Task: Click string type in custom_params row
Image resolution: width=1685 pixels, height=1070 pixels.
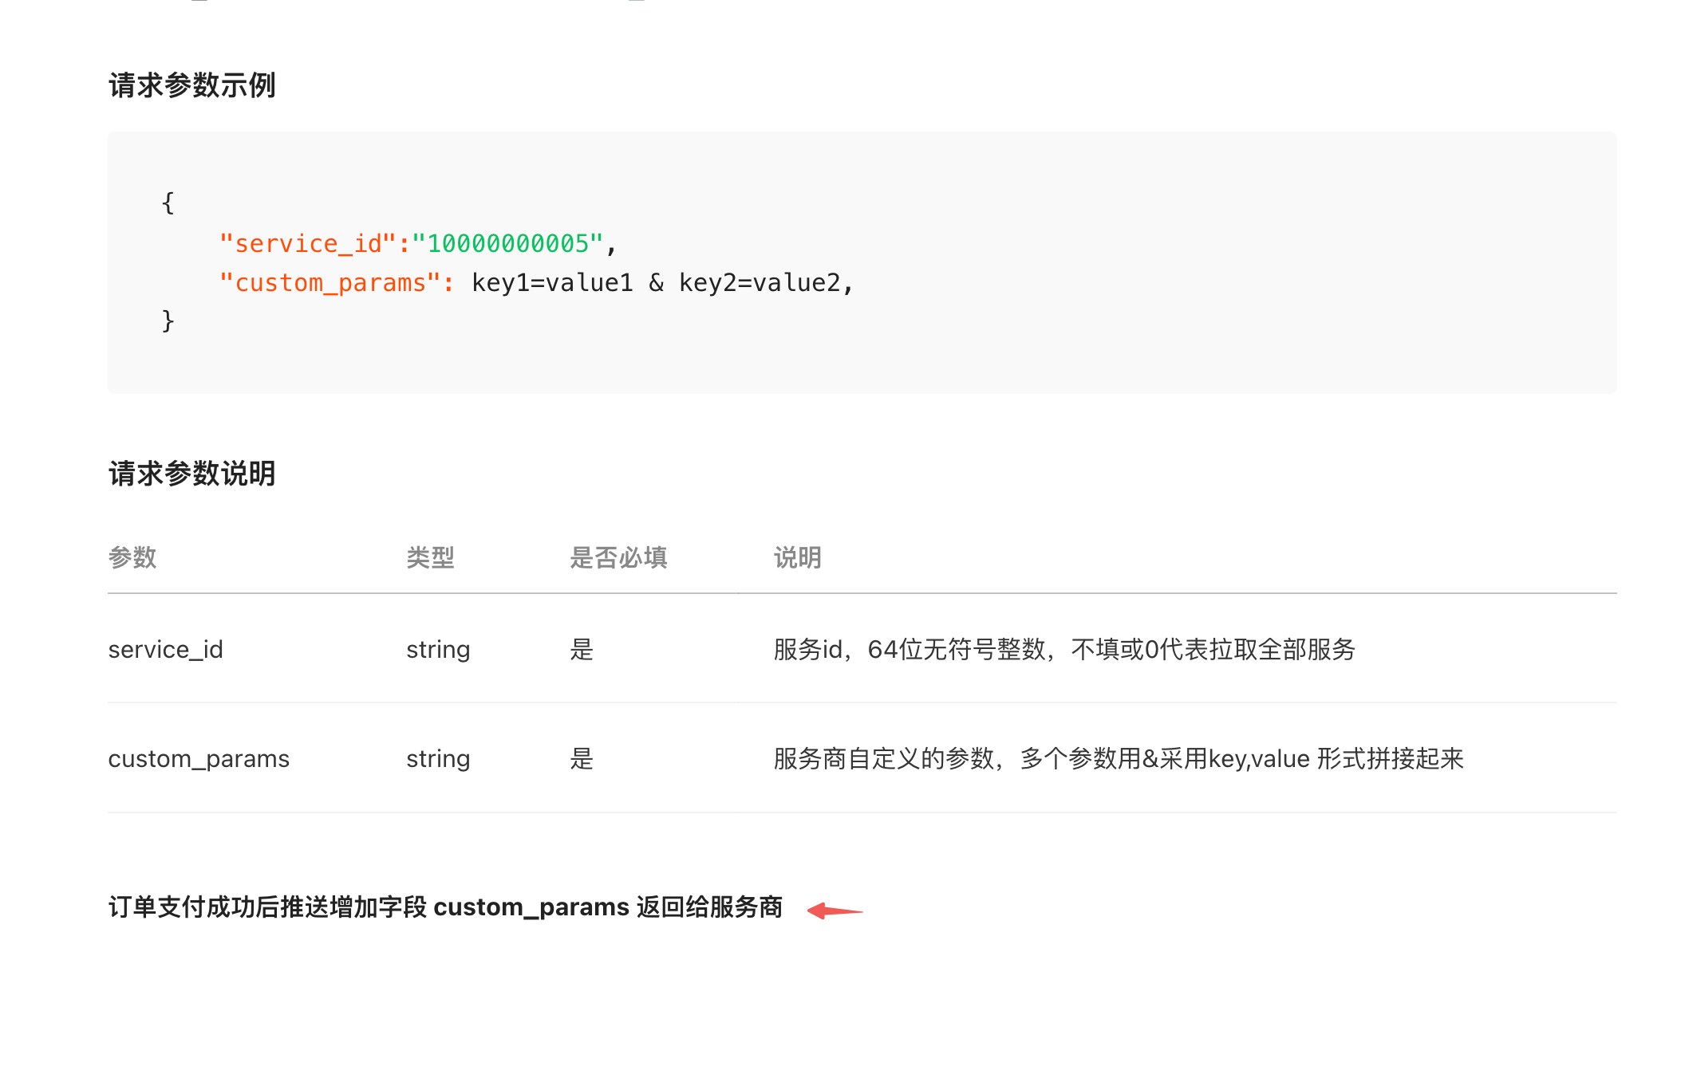Action: click(x=438, y=759)
